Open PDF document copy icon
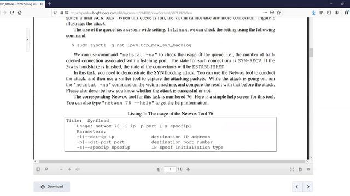Viewport: 350px width, 196px height. pos(300,169)
